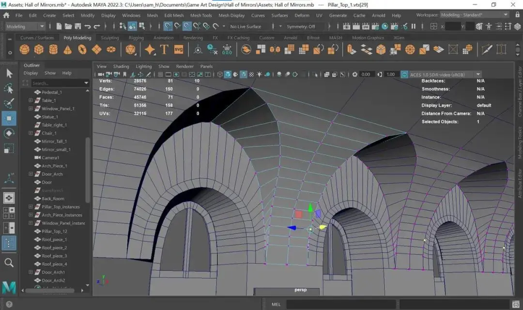Viewport: 523px width, 310px height.
Task: Click the Redo arrow on status line
Action: pos(97,26)
